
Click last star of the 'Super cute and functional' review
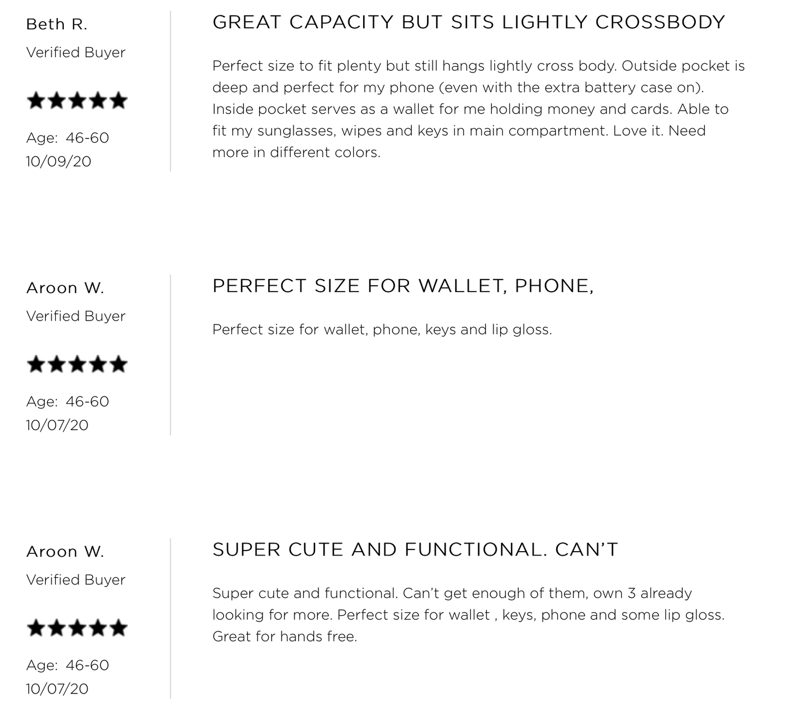point(118,628)
